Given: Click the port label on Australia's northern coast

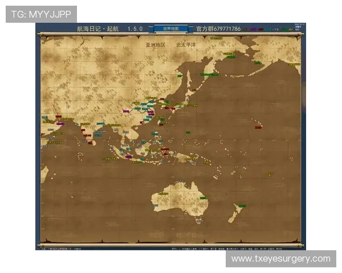Looking at the screenshot, I should pos(180,181).
